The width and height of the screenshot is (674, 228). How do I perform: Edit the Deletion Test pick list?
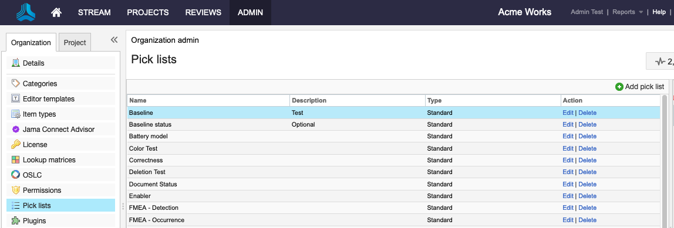568,172
